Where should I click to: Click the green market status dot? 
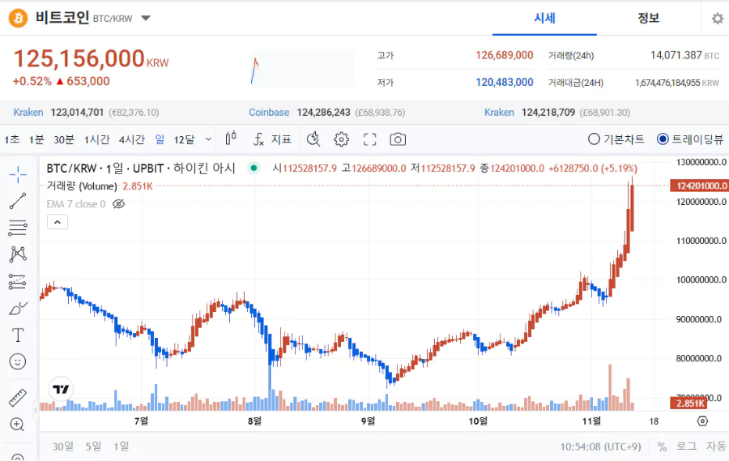click(254, 168)
